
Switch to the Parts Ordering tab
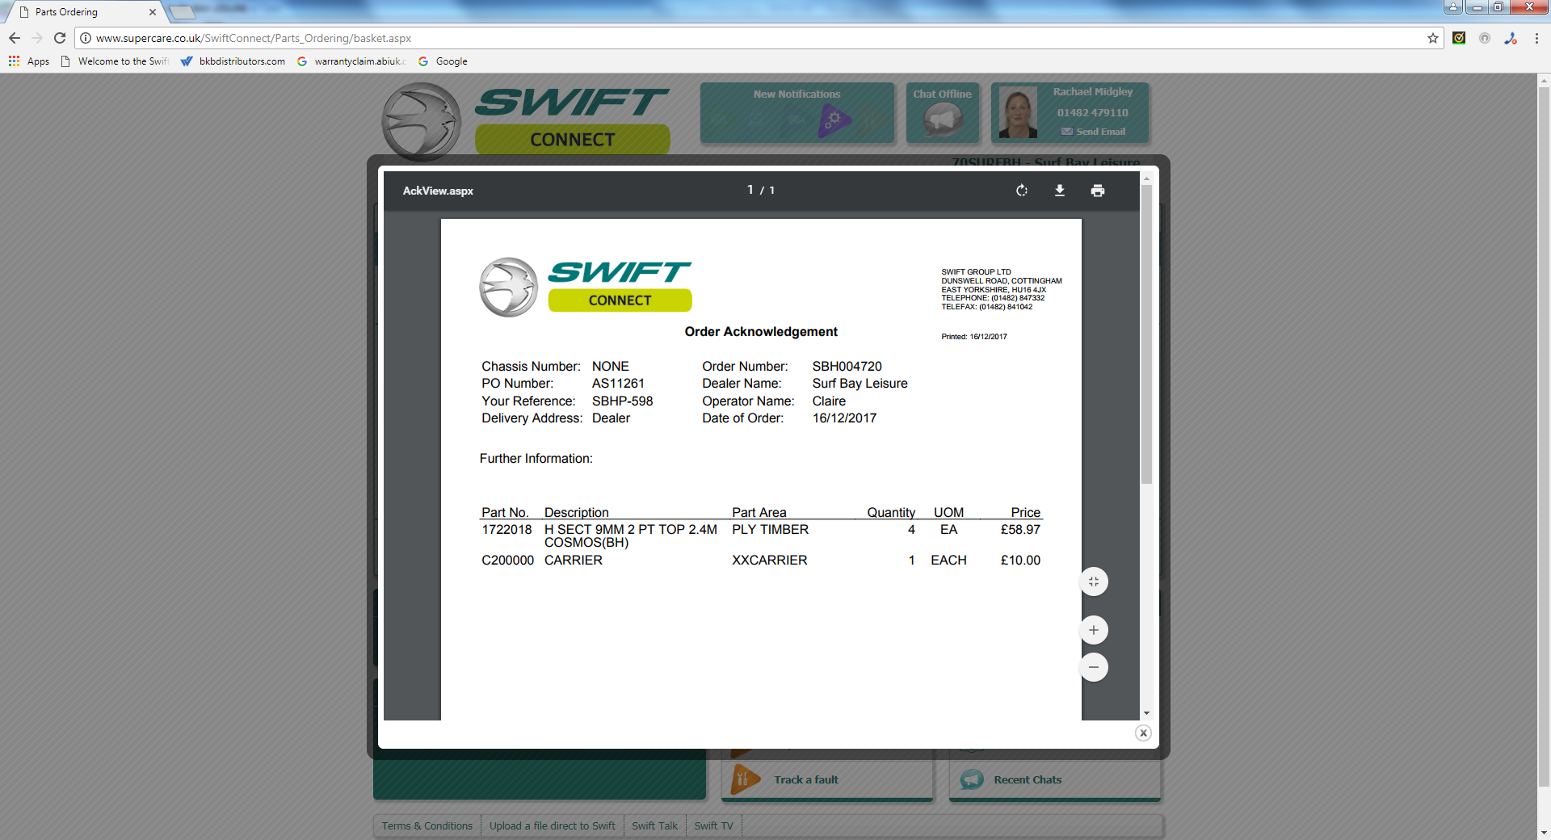coord(85,12)
